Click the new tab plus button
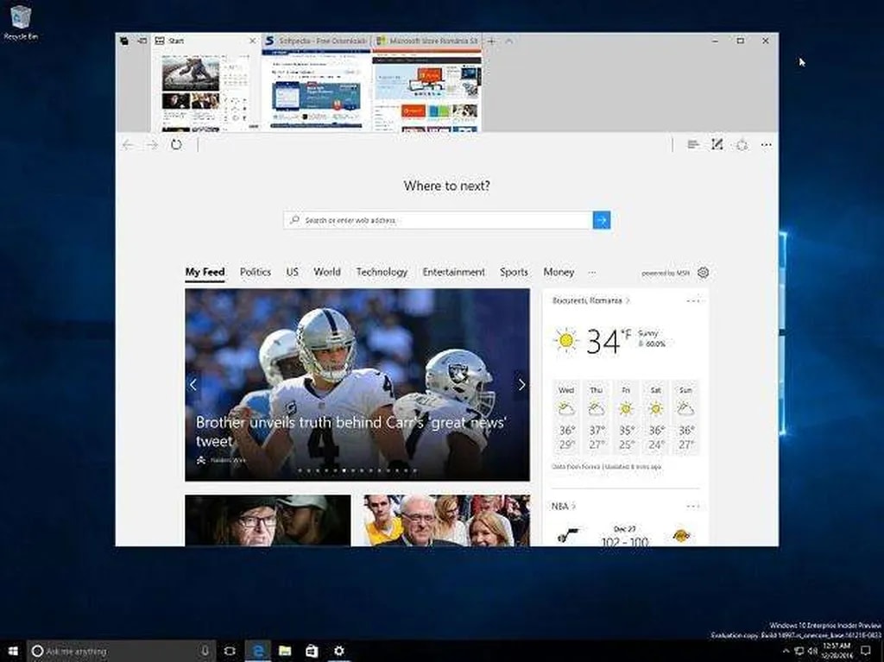Viewport: 884px width, 662px height. click(491, 41)
